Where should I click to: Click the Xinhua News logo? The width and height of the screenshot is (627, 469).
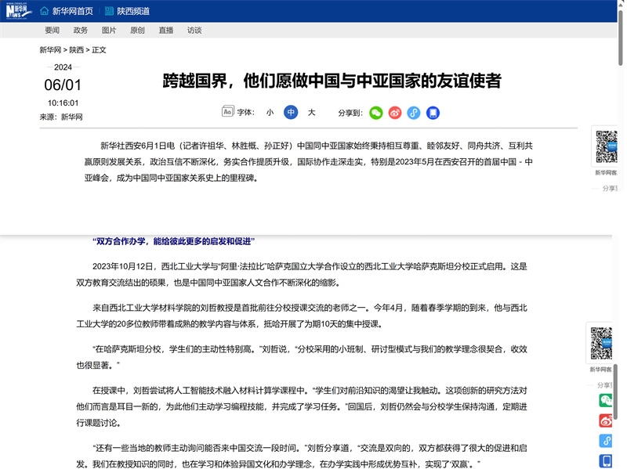(x=17, y=11)
